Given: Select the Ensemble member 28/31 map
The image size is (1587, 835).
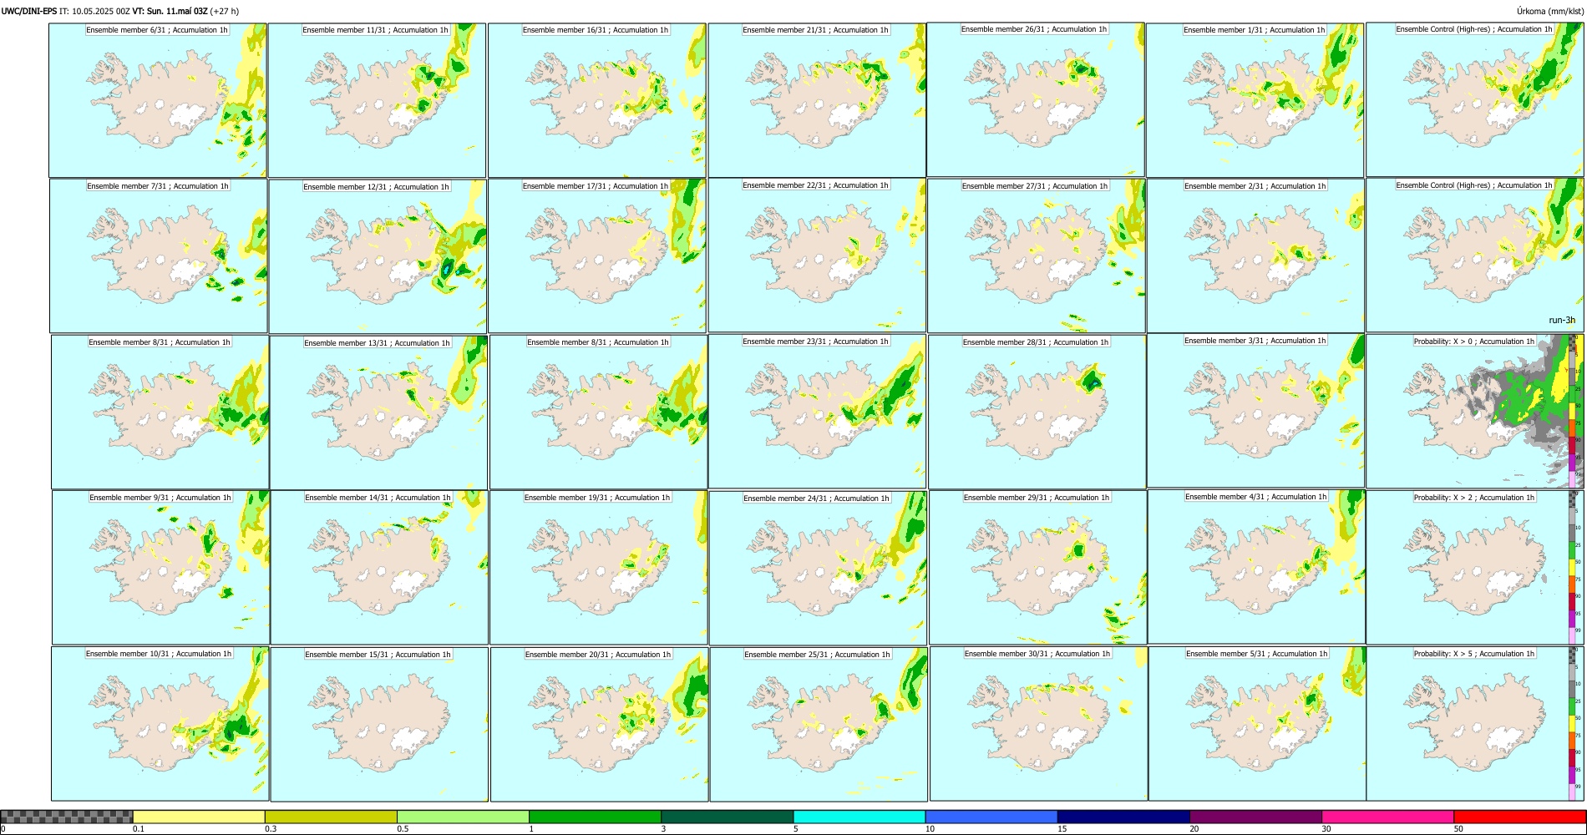Looking at the screenshot, I should click(1037, 412).
